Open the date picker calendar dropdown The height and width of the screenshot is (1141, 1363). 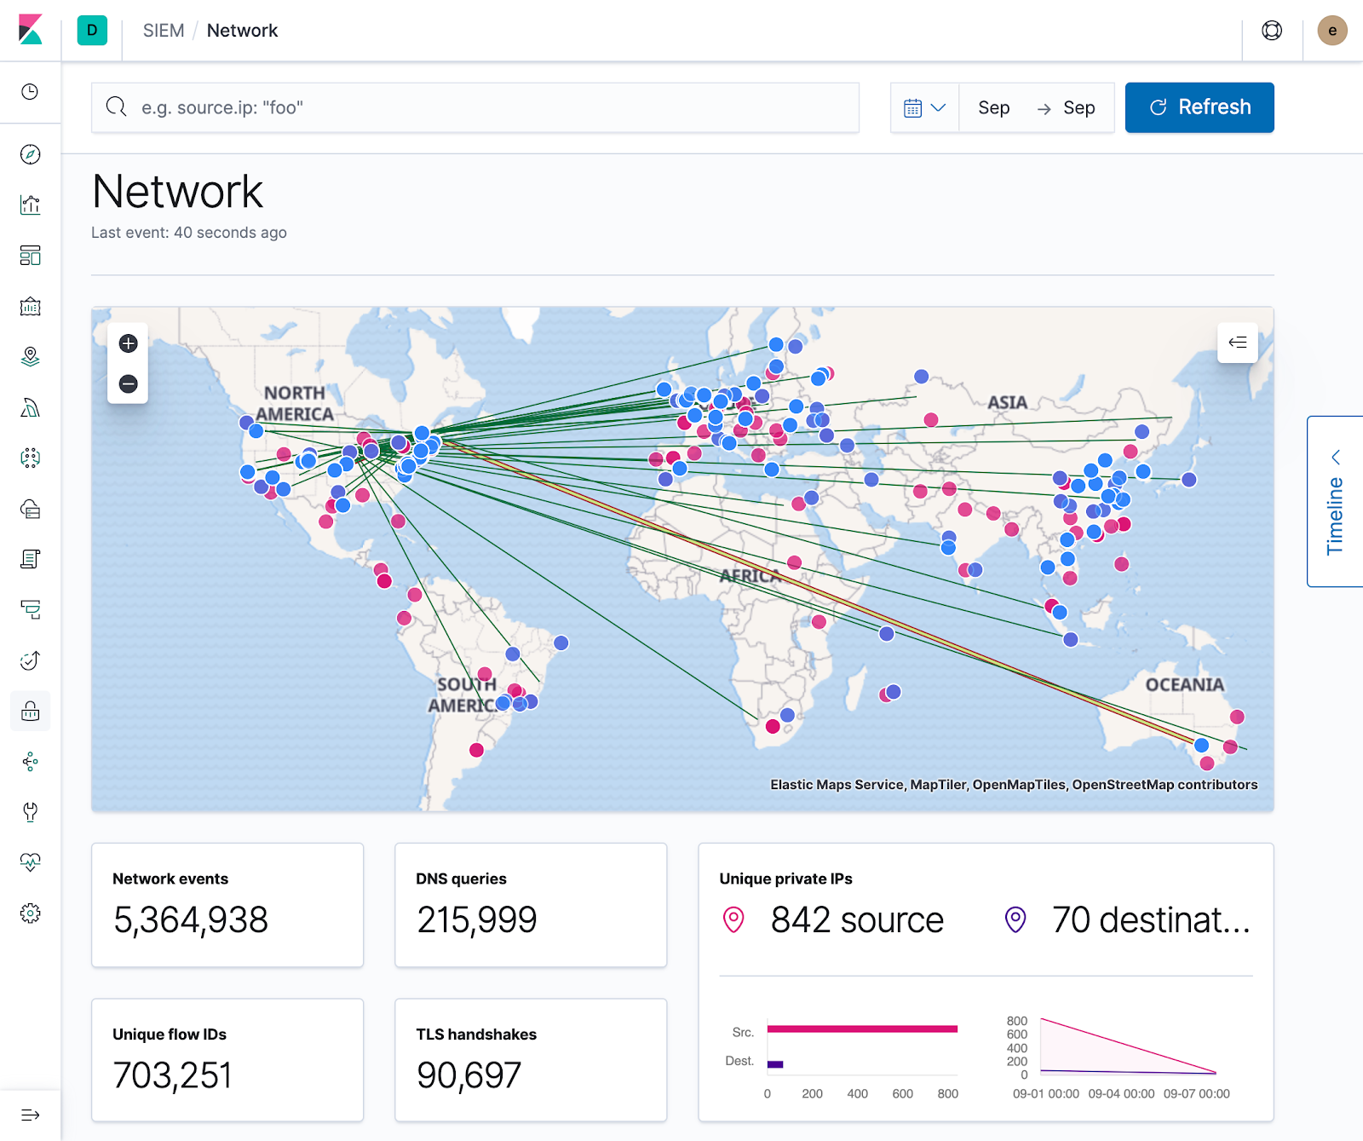click(x=923, y=107)
